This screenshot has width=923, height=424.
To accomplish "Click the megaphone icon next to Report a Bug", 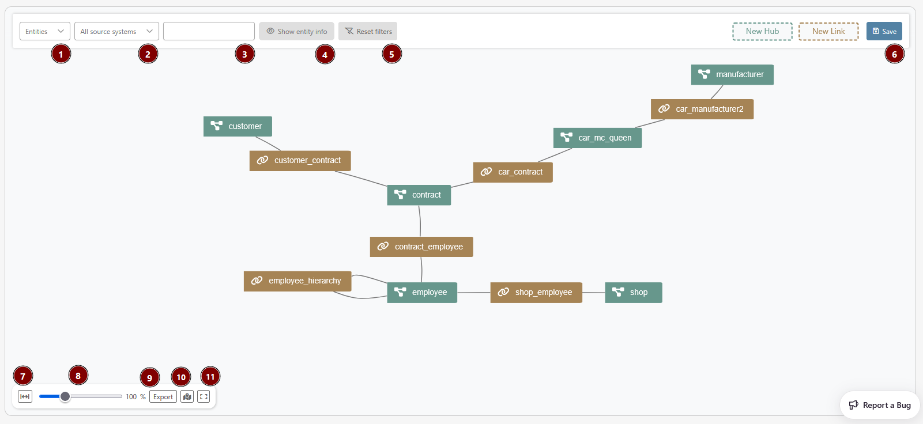I will [854, 405].
